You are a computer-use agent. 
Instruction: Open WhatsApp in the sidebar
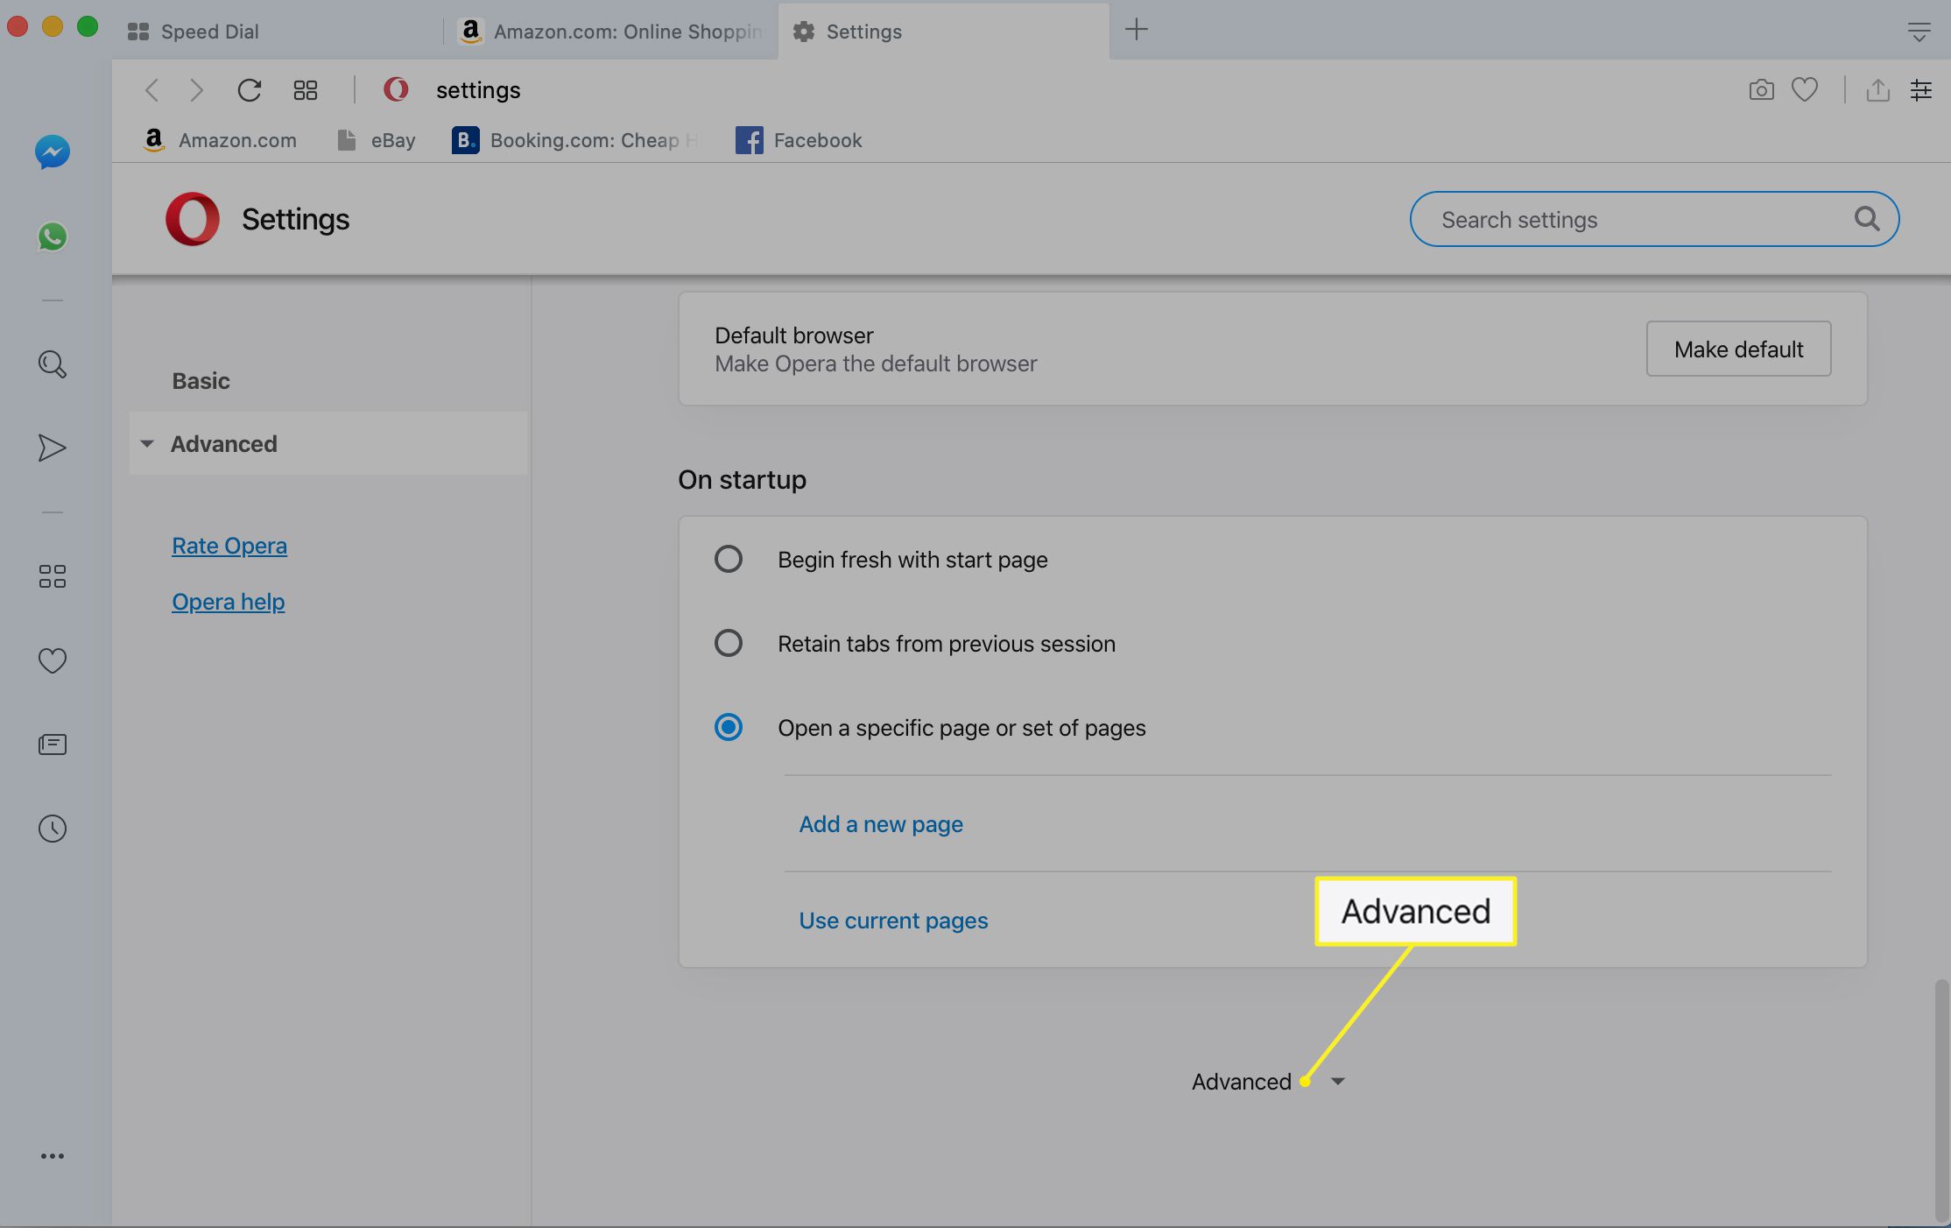point(53,236)
